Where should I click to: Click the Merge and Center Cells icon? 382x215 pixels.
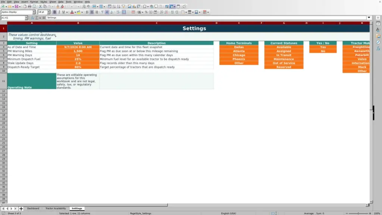[124, 12]
